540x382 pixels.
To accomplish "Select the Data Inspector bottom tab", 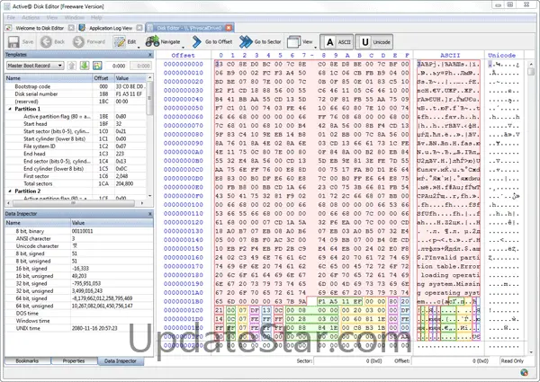I will (x=121, y=361).
